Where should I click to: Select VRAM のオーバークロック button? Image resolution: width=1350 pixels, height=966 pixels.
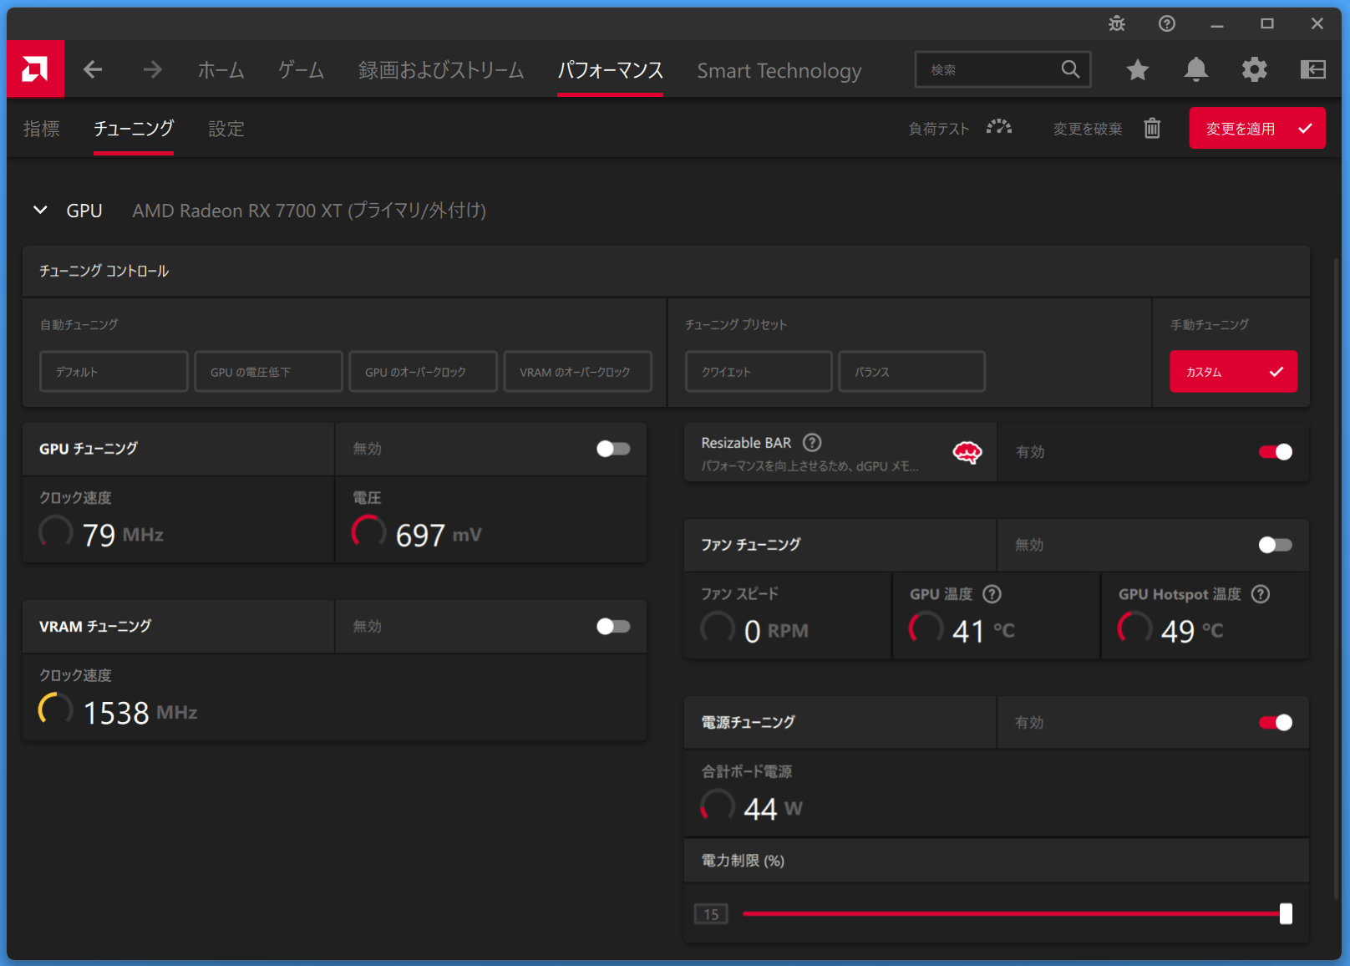tap(578, 372)
